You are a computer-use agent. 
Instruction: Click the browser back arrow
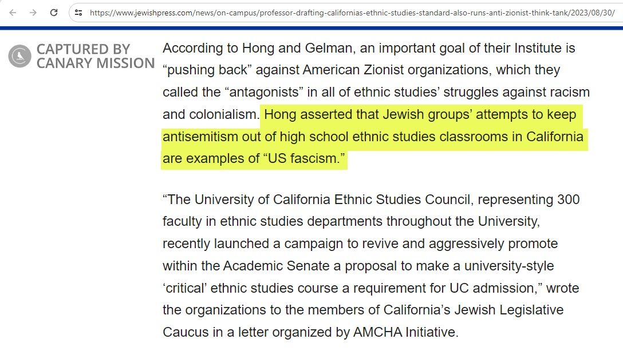click(13, 12)
